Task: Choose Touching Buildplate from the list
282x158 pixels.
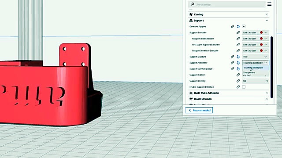Action: (256, 68)
